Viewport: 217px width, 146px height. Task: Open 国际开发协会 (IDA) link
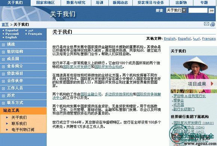(189, 127)
